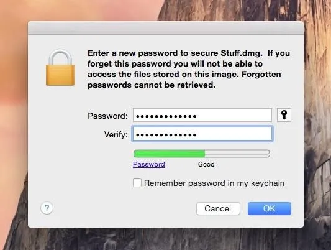Open Password Assistant with the key icon
Image resolution: width=331 pixels, height=250 pixels.
[x=284, y=115]
